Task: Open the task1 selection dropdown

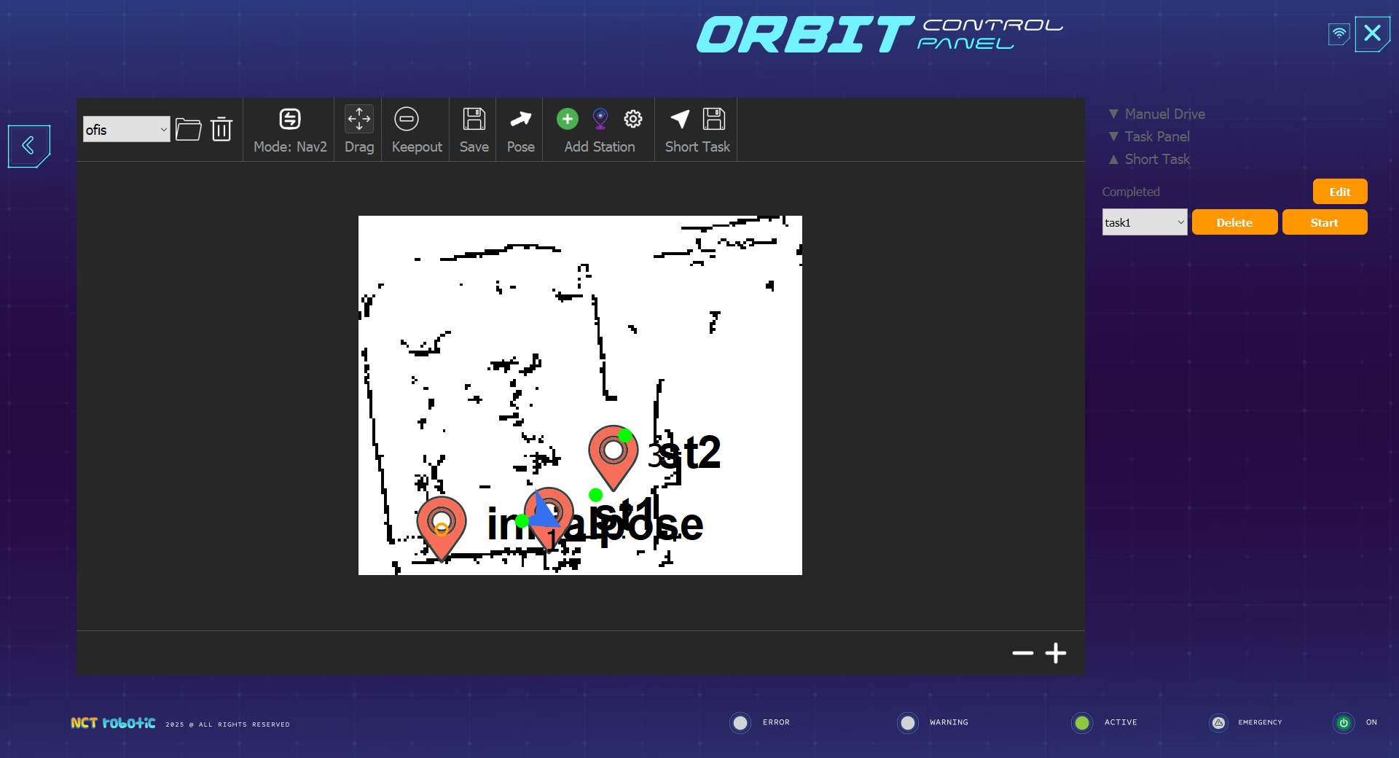Action: pos(1144,222)
